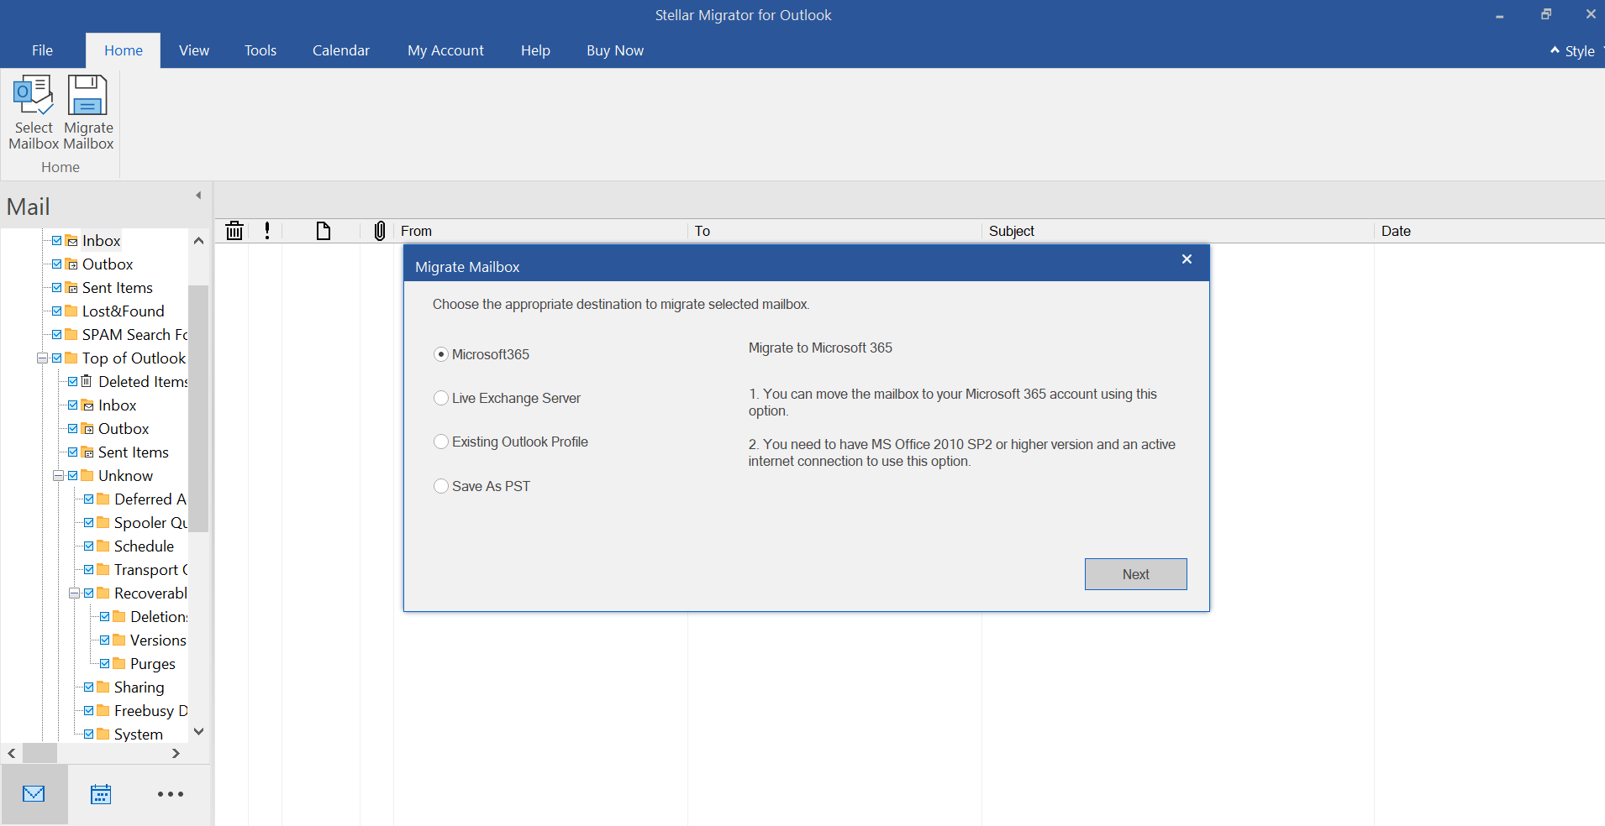Open the three-dots more options
The height and width of the screenshot is (826, 1605).
171,794
